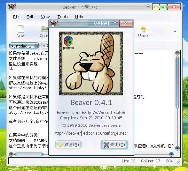Click the Open folder toolbar icon
Image resolution: width=188 pixels, height=171 pixels.
click(45, 29)
